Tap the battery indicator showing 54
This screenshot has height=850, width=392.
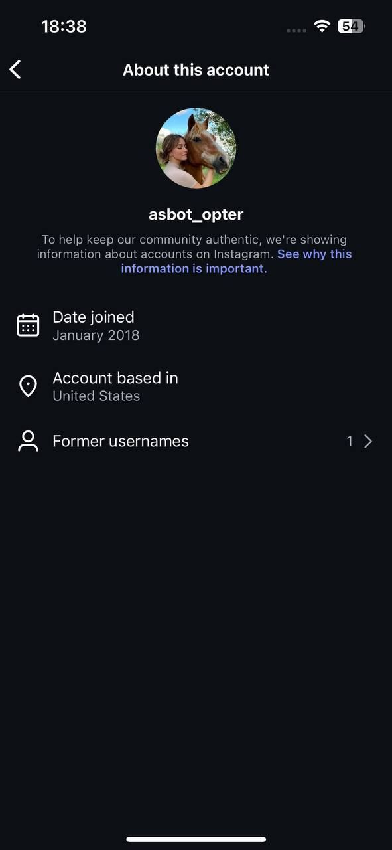tap(352, 27)
